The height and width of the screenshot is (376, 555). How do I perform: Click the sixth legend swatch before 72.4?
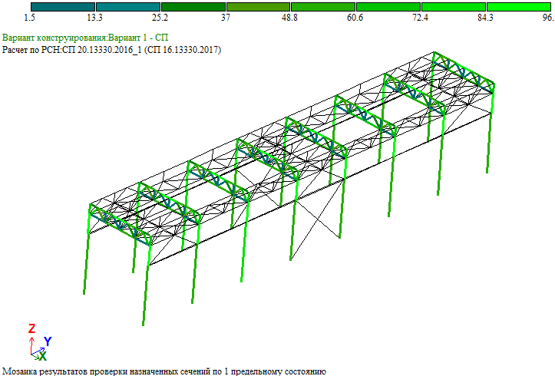(388, 7)
